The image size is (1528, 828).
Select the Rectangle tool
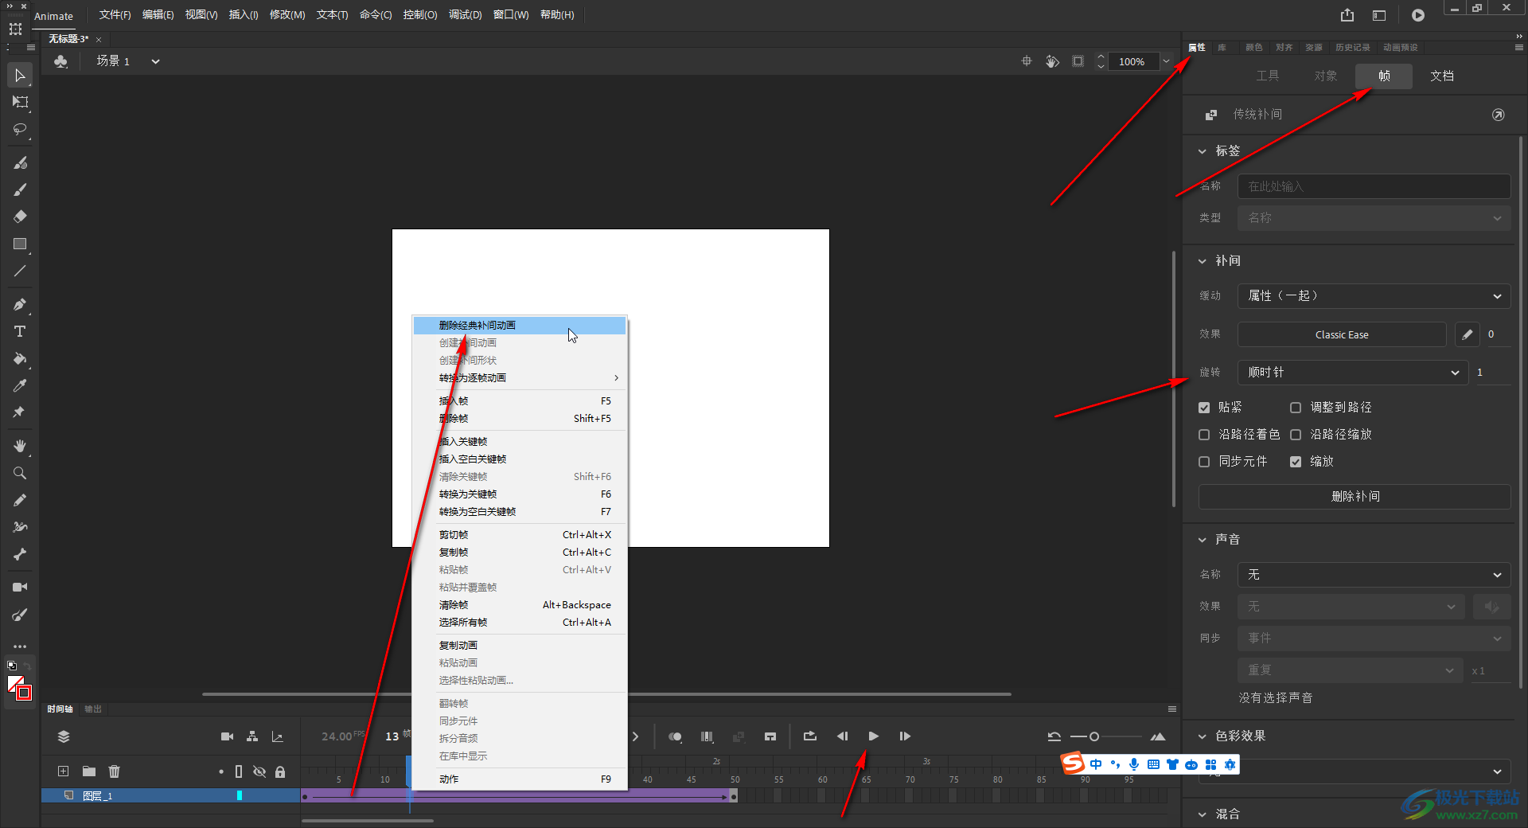tap(20, 244)
